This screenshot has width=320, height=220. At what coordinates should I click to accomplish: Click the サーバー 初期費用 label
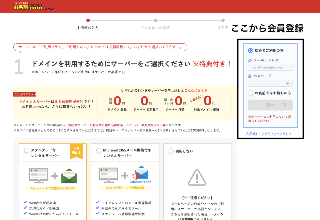pos(146,110)
